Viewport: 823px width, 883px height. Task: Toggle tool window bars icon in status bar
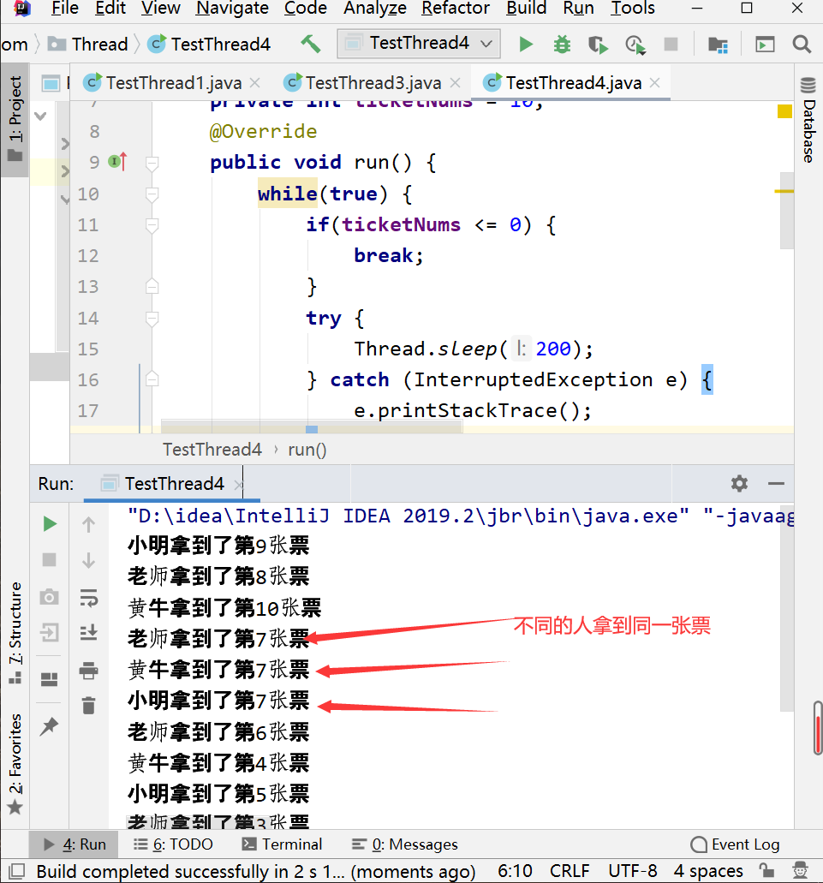click(x=17, y=871)
